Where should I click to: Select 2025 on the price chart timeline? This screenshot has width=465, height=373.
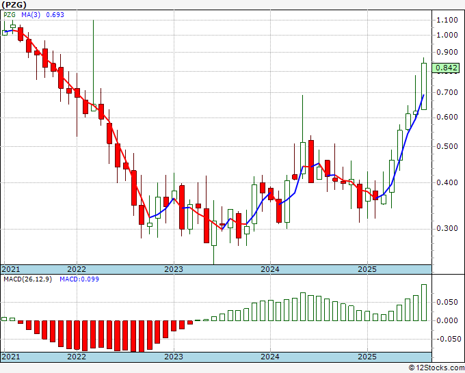[x=367, y=269]
